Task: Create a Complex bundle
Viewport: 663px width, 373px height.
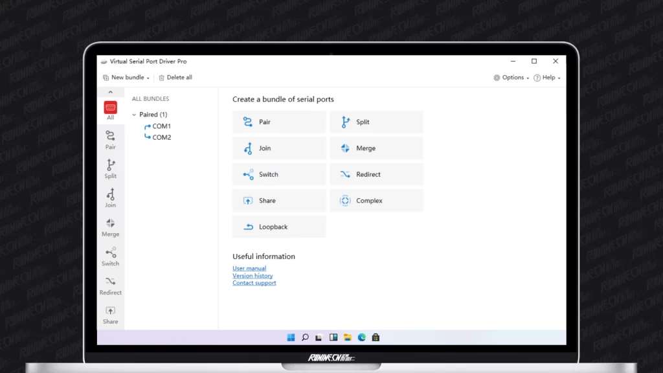Action: click(x=376, y=201)
